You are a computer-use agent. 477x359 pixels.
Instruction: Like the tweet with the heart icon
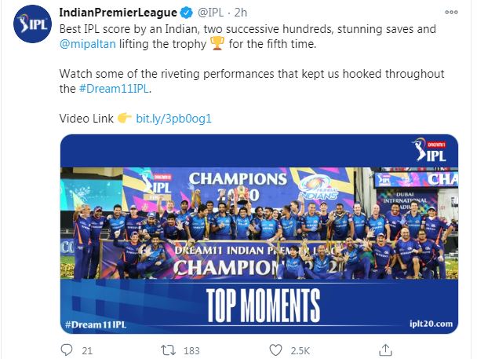coord(275,350)
